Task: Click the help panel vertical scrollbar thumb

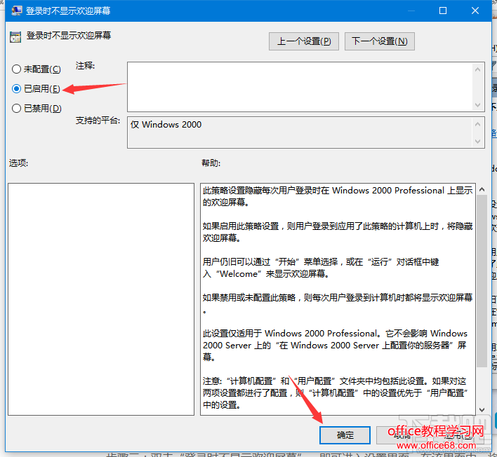Action: [482, 281]
